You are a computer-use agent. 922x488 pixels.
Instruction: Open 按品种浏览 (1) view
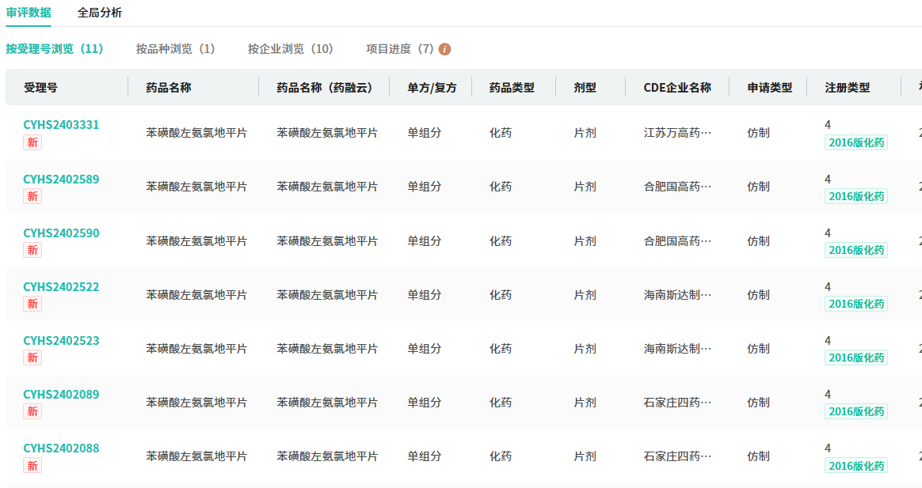coord(175,49)
